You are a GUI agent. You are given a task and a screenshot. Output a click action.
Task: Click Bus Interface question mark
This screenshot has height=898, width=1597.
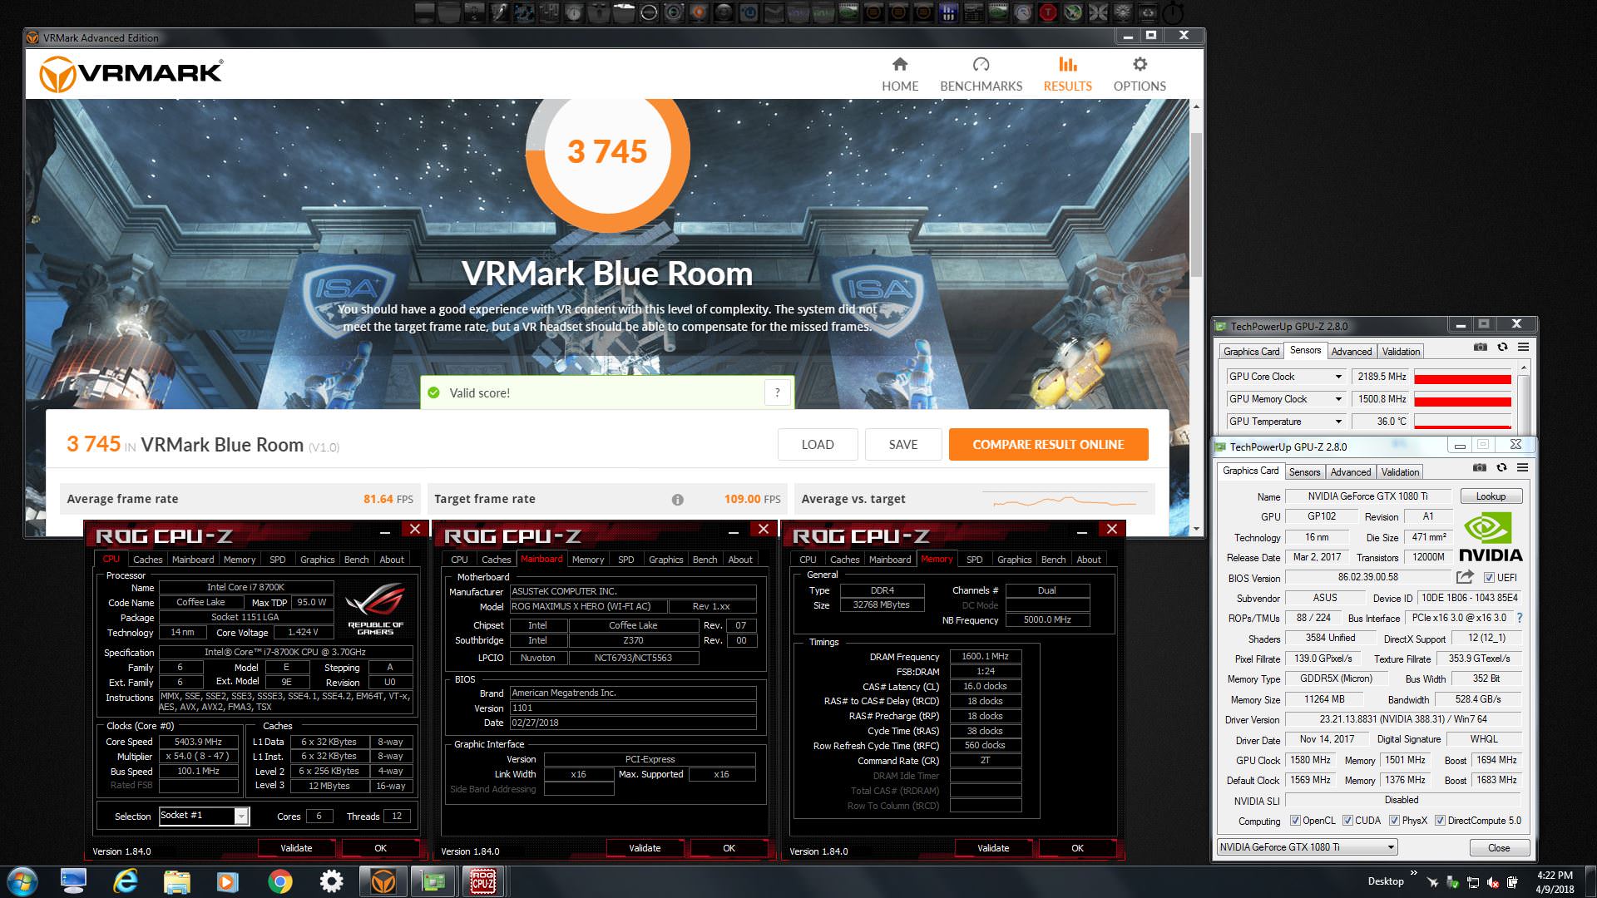[1520, 618]
